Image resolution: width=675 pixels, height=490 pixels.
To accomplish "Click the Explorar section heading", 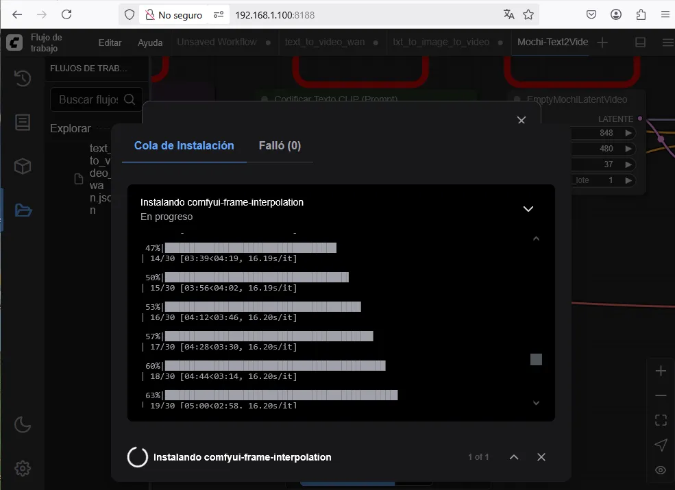I will (x=70, y=128).
